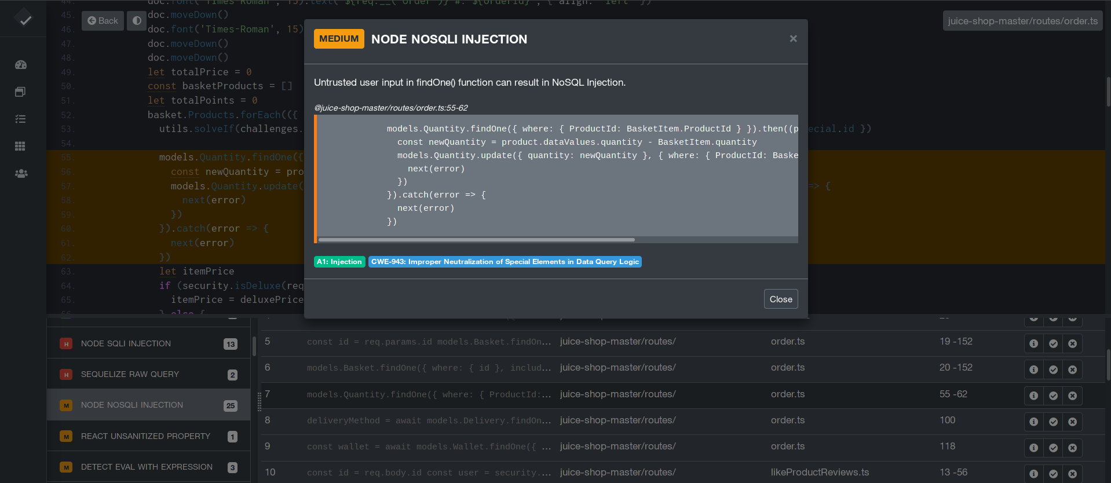Click the horizontal scrollbar under the code snippet
Image resolution: width=1111 pixels, height=483 pixels.
point(476,239)
